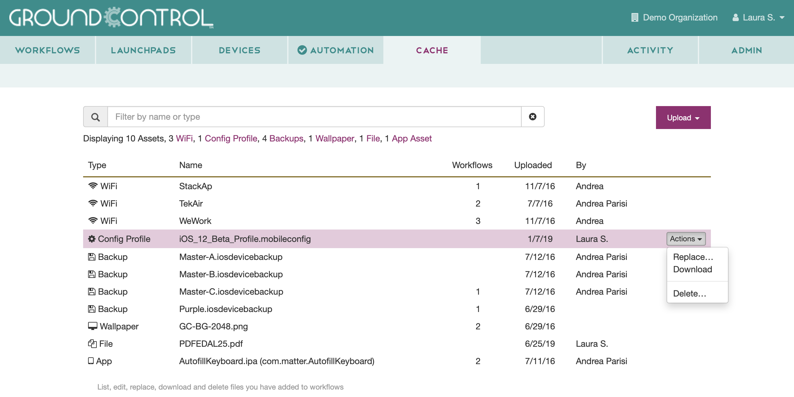
Task: Click the StackAp WiFi icon
Action: click(x=93, y=186)
